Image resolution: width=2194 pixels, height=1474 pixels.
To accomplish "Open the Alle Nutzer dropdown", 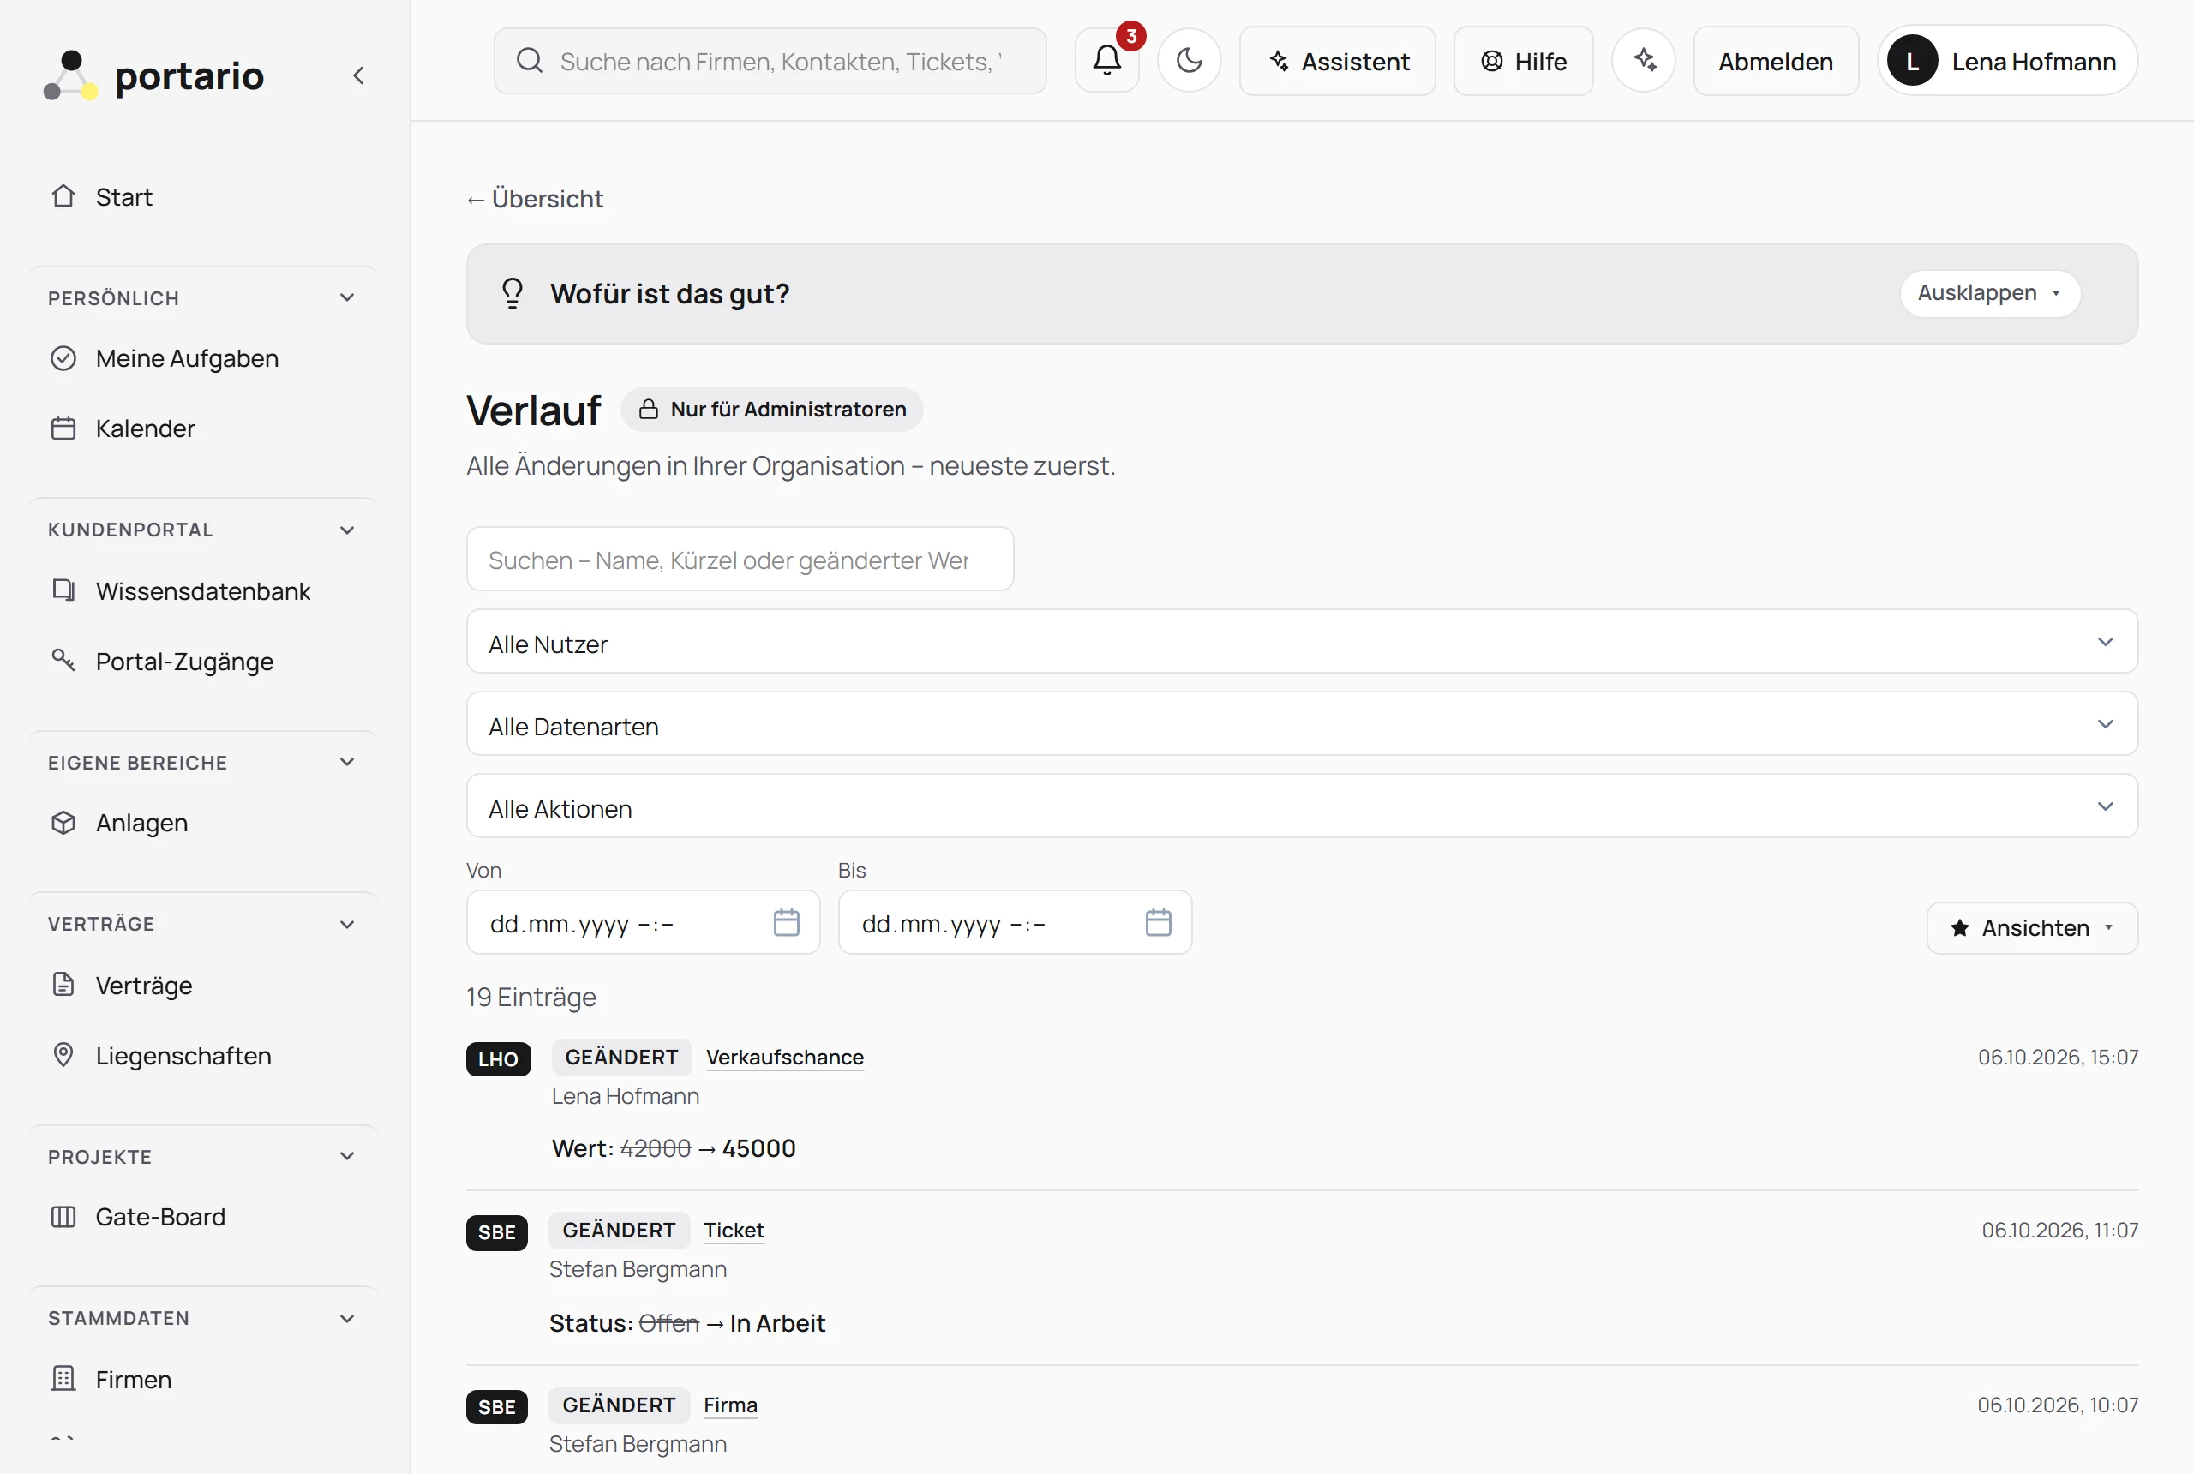I will click(x=1302, y=642).
